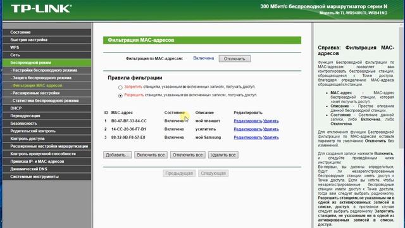This screenshot has width=405, height=228.
Task: Click the мой Samsung description cell
Action: coord(208,137)
